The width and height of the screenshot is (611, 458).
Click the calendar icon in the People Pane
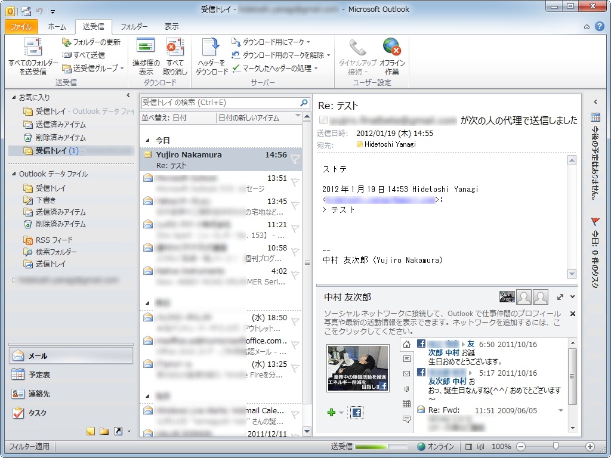click(x=406, y=403)
